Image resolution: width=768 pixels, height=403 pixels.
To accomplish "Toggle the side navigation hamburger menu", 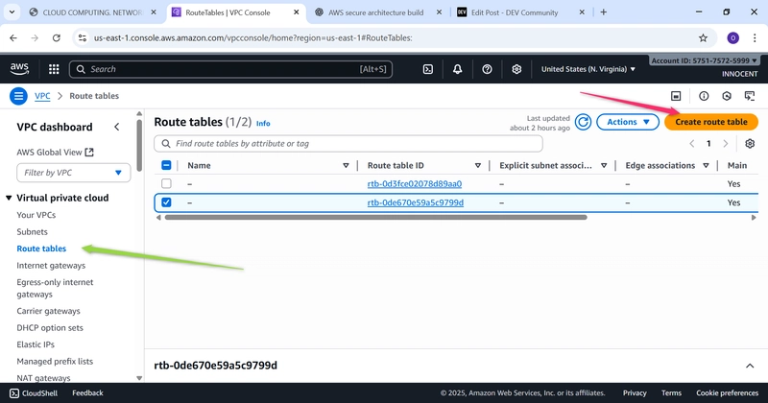I will pos(18,96).
